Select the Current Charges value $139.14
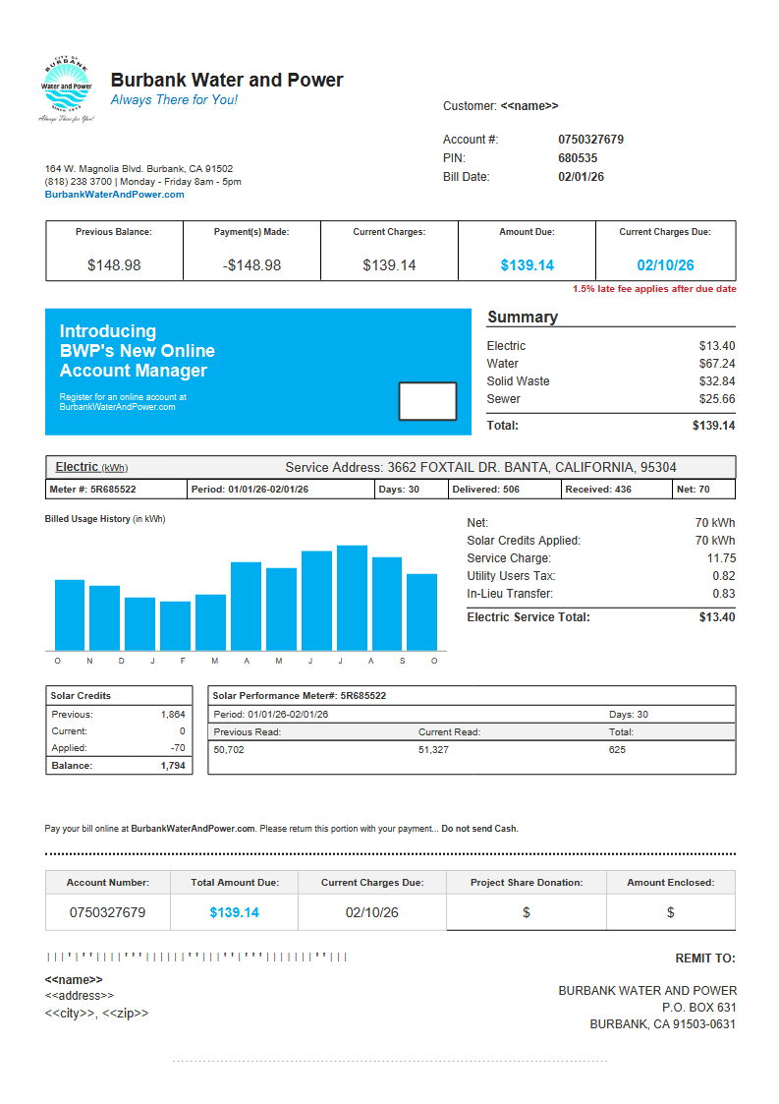Image resolution: width=779 pixels, height=1104 pixels. pyautogui.click(x=389, y=265)
